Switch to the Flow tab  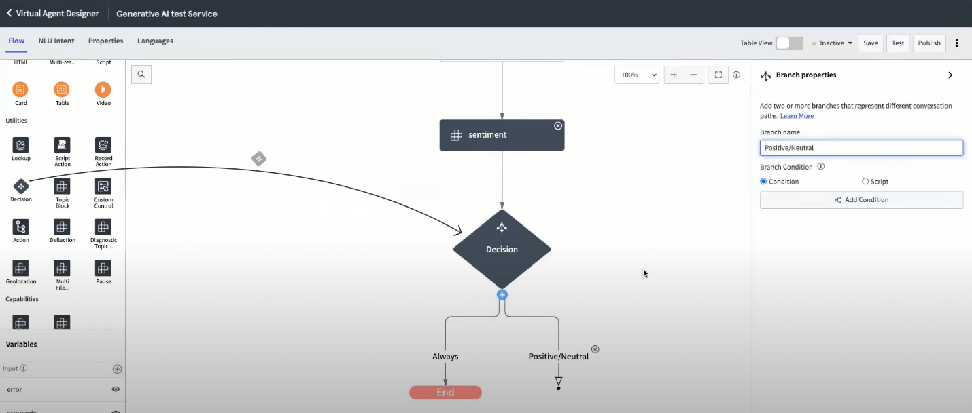[16, 41]
